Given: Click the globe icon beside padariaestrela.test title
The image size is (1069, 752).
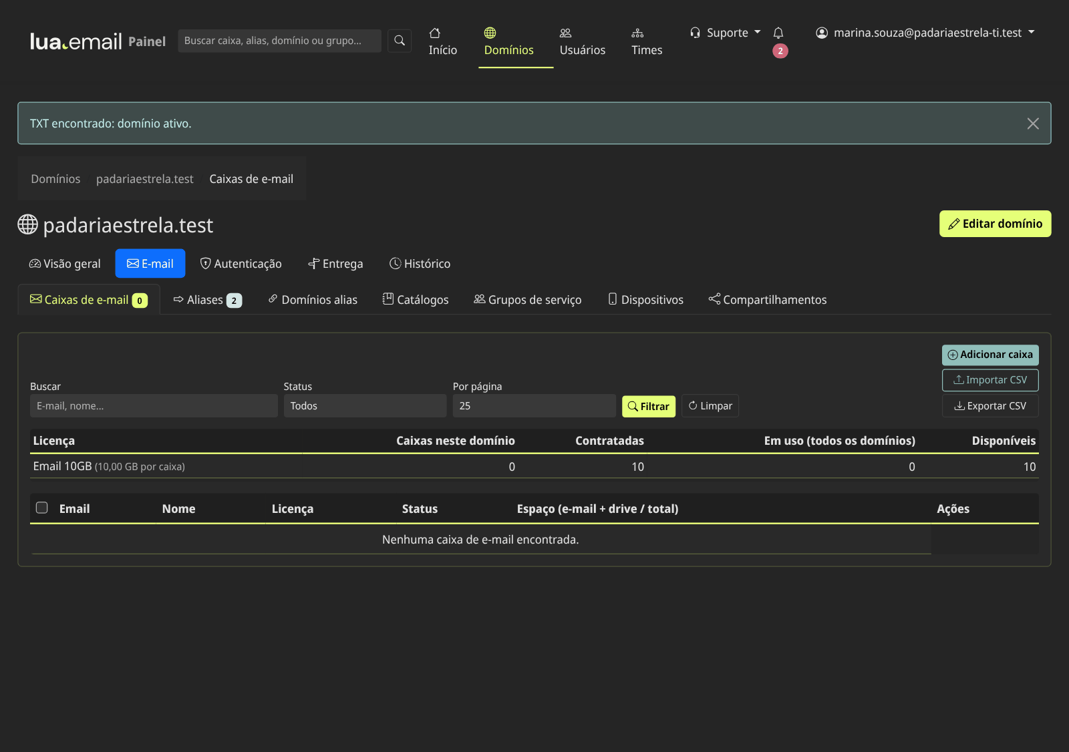Looking at the screenshot, I should click(27, 224).
